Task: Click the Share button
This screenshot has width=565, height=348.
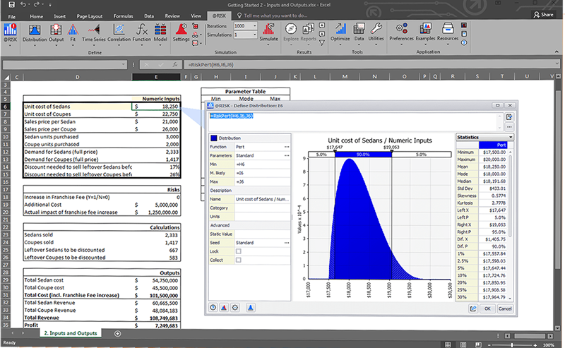Action: pos(543,15)
